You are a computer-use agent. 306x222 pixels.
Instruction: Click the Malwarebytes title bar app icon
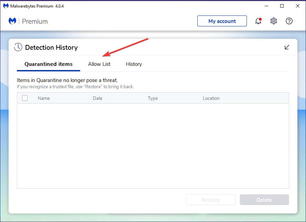tap(6, 6)
